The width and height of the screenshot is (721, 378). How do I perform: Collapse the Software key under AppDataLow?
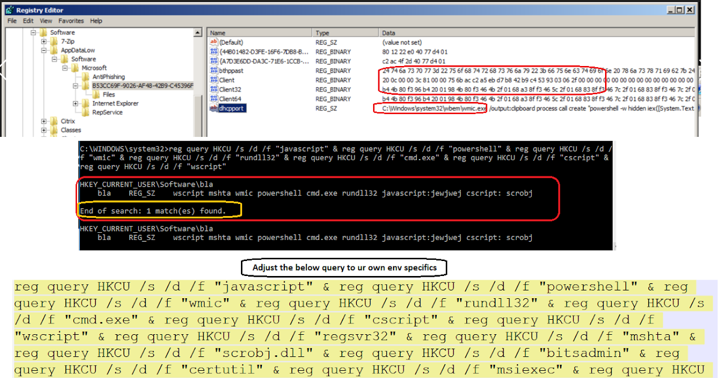tap(55, 59)
